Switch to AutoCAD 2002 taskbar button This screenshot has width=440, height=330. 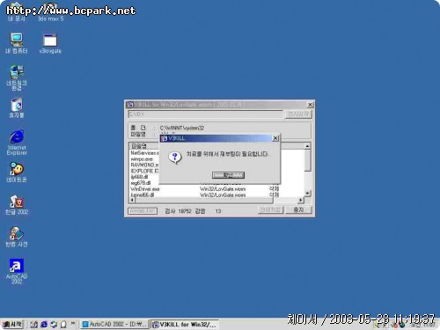click(114, 324)
